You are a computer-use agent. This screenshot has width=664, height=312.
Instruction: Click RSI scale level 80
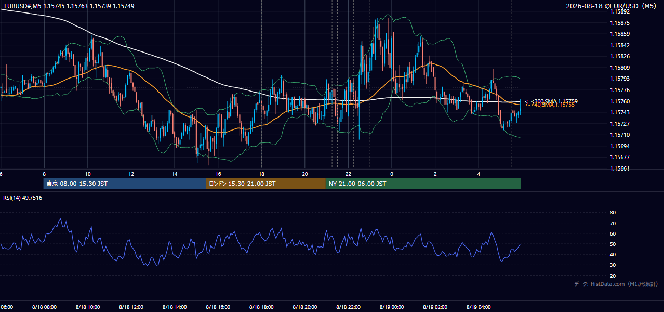[613, 213]
